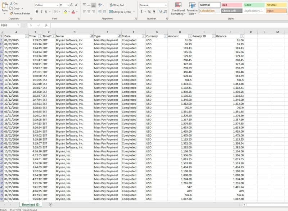Viewport: 288px width, 211px height.
Task: Apply Bad cell style
Action: pos(232,5)
